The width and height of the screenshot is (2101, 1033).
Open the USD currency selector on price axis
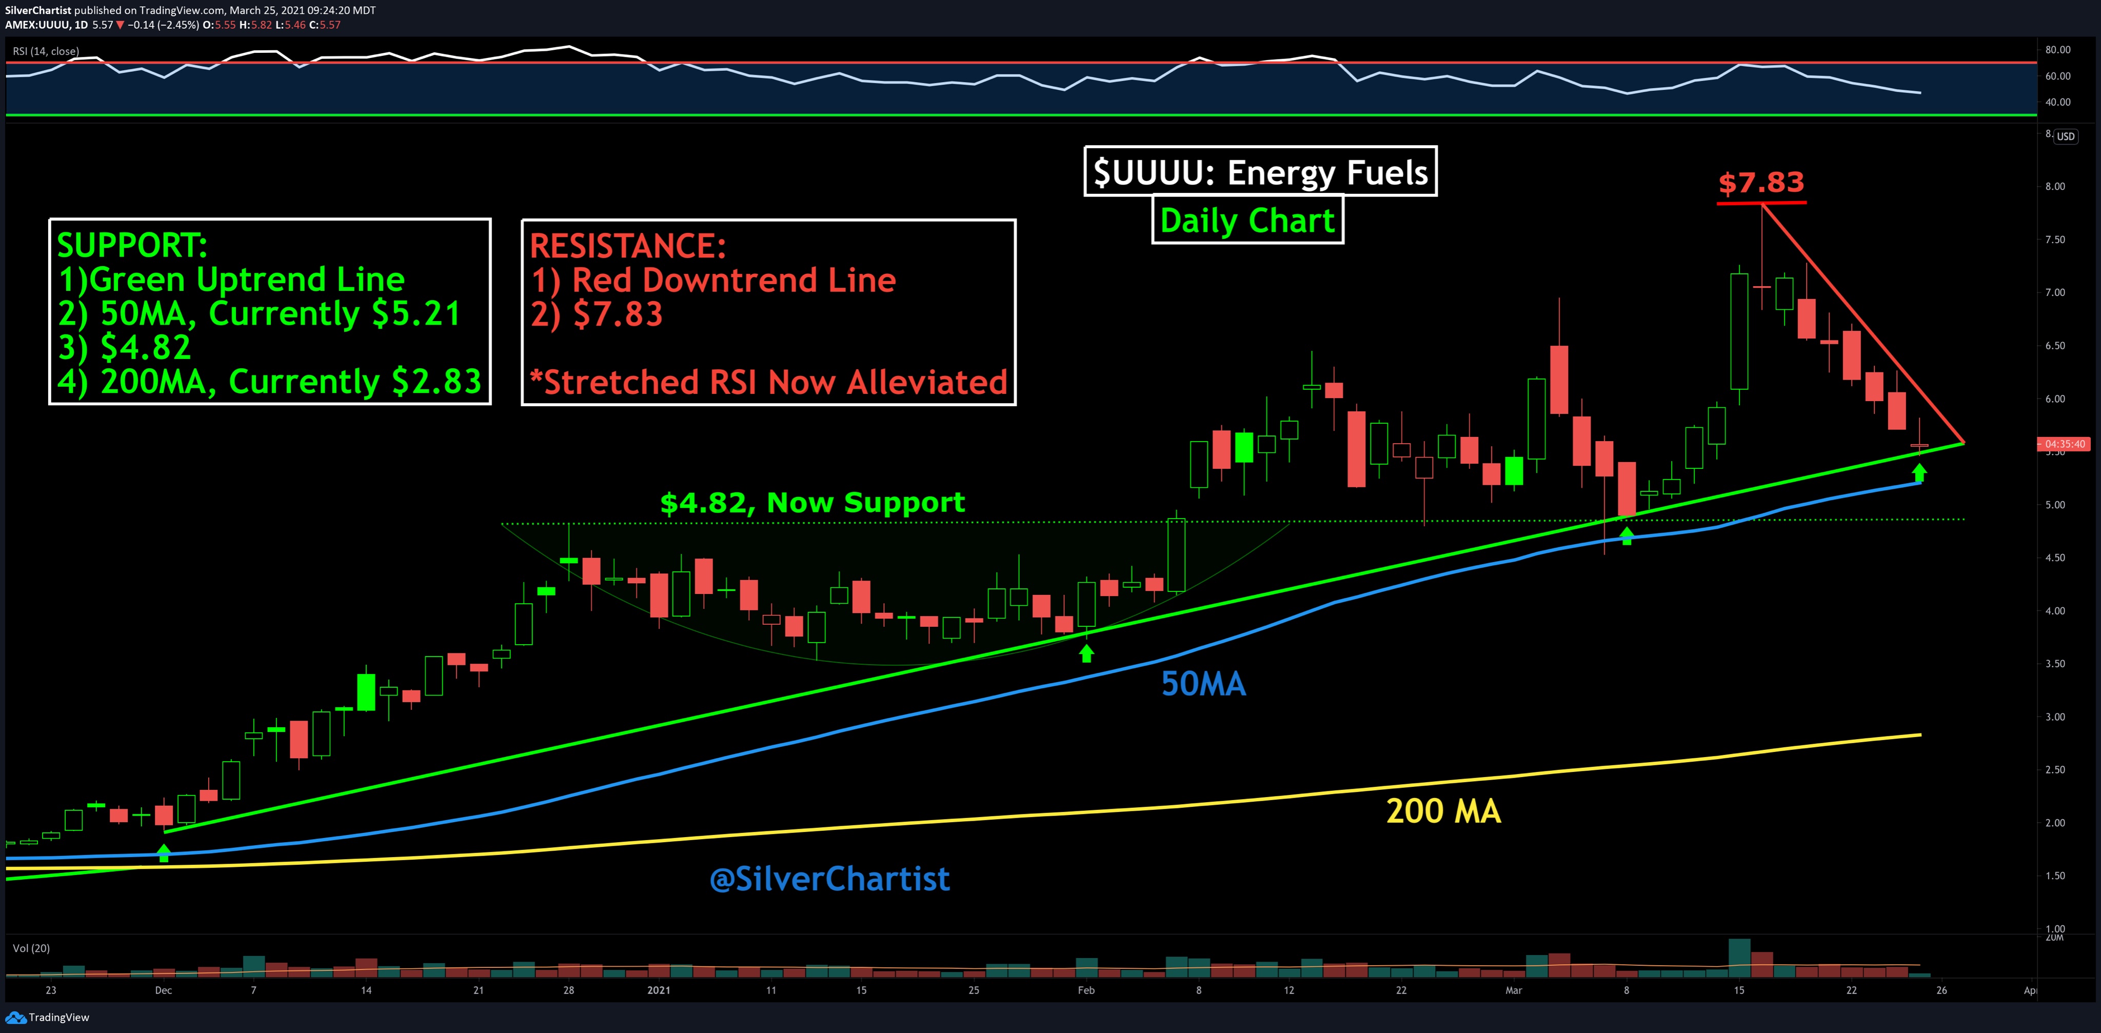click(x=2065, y=136)
